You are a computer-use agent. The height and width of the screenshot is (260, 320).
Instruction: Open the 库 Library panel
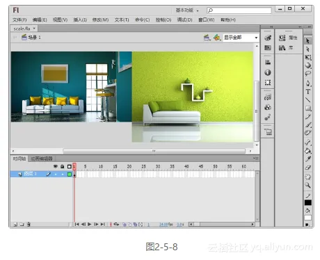(x=286, y=48)
